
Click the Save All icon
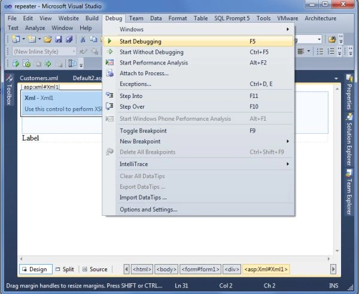pos(69,39)
